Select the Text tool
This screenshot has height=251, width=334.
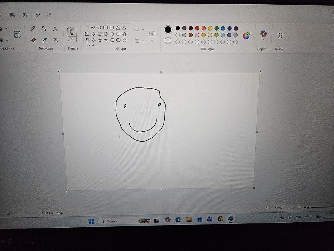click(x=55, y=29)
